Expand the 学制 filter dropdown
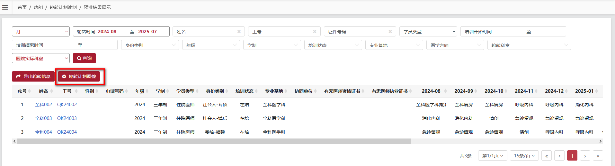The image size is (615, 166). pos(272,45)
